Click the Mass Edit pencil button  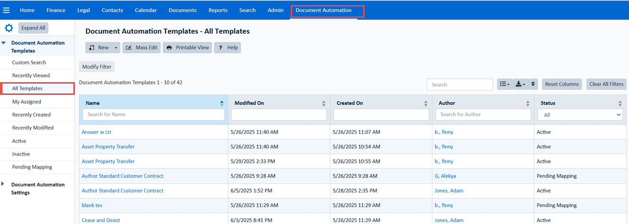[x=142, y=47]
